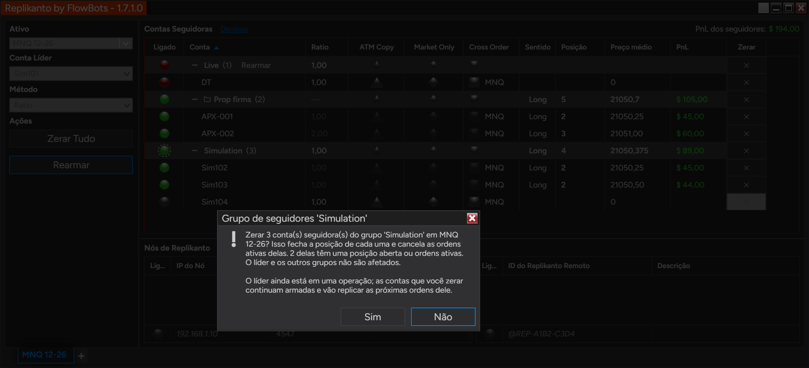The width and height of the screenshot is (809, 368).
Task: Click the Zerar X for Prop firms
Action: (x=746, y=99)
